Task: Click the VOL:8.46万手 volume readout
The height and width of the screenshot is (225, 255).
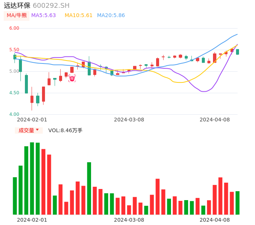Action: click(x=65, y=130)
